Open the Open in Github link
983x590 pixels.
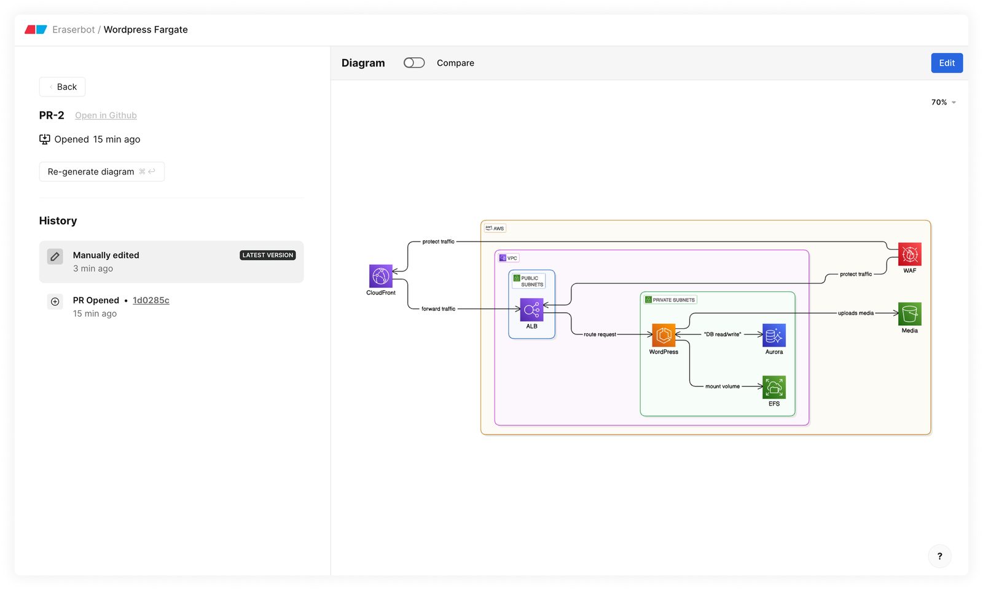(x=106, y=116)
